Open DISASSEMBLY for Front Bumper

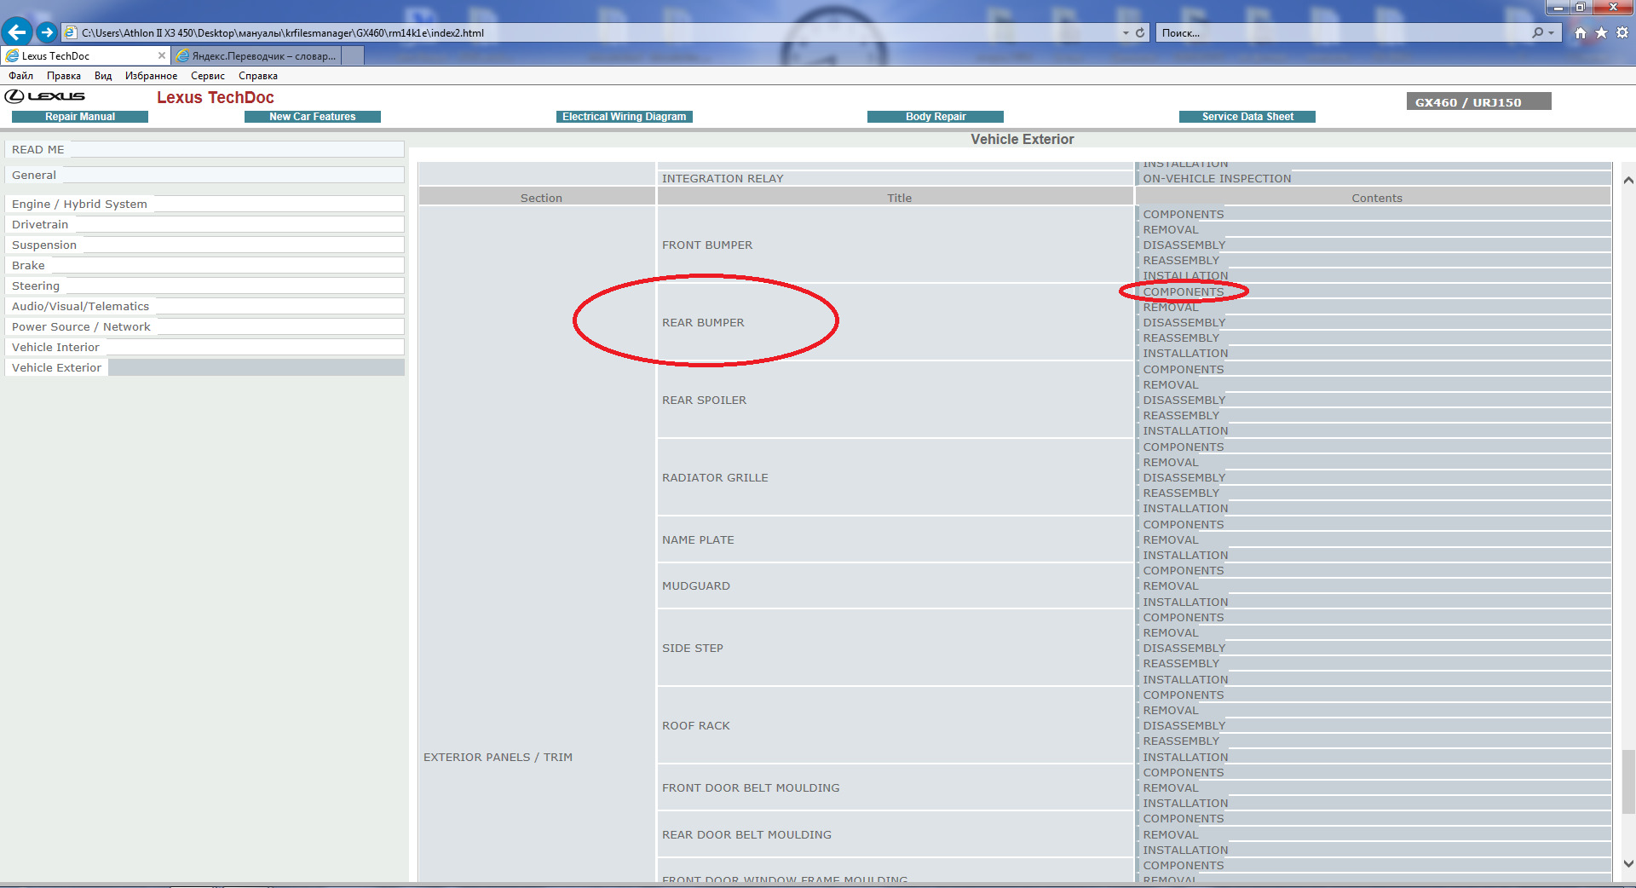(x=1184, y=245)
